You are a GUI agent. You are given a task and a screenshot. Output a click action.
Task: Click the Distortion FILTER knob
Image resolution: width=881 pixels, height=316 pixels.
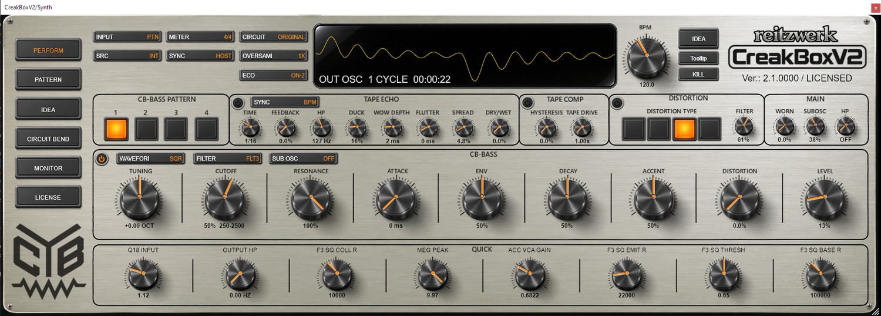(x=744, y=126)
